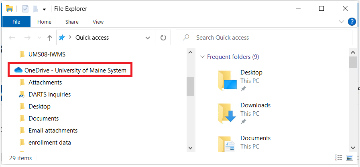This screenshot has height=167, width=360.
Task: Click the Refresh icon beside address bar
Action: 163,38
